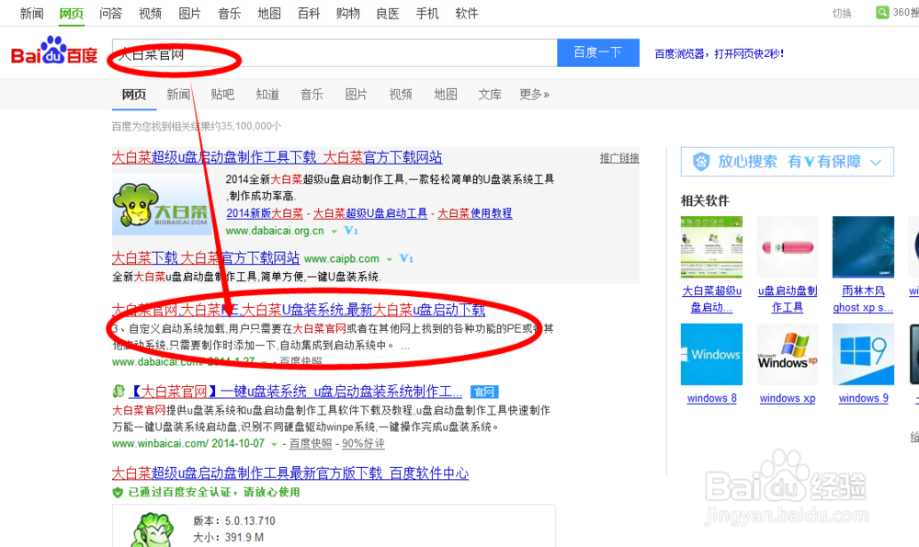919x547 pixels.
Task: Open the 大白菜超级U盘启动工具 sublink
Action: (369, 213)
